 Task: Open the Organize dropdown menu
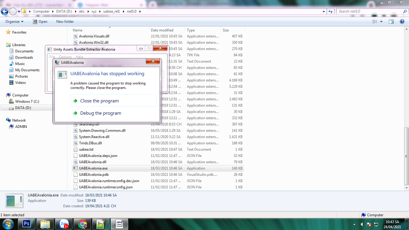(14, 22)
